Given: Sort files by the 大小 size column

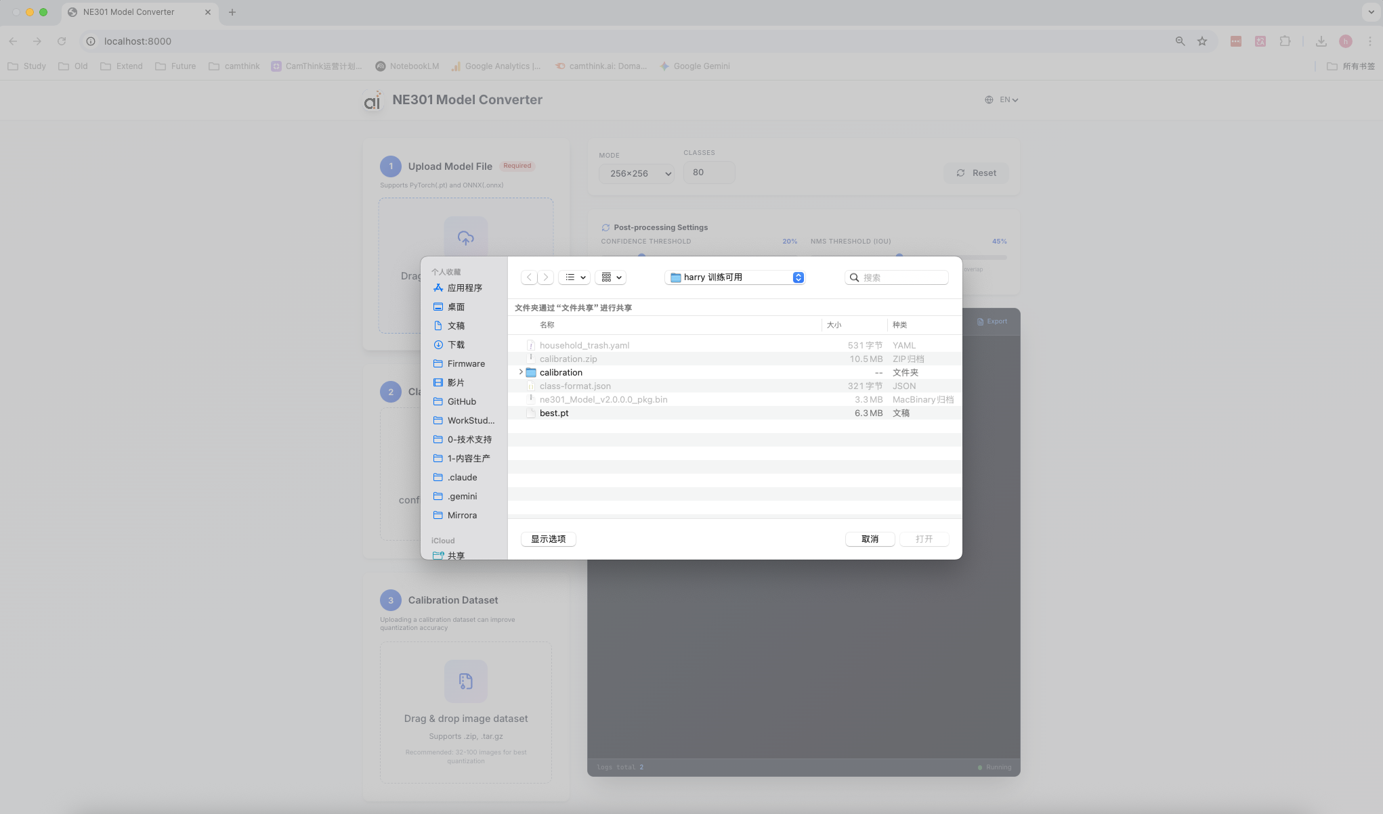Looking at the screenshot, I should 834,325.
